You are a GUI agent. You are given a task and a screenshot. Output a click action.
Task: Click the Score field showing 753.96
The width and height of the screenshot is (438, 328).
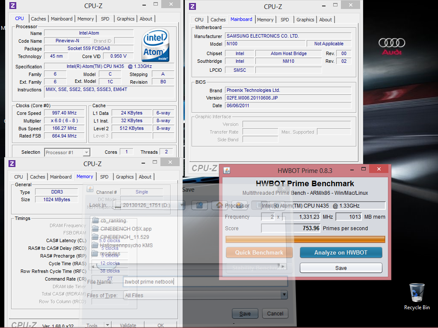point(291,228)
